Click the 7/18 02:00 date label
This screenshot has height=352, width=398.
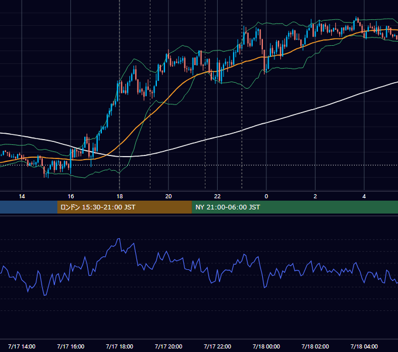coord(315,346)
